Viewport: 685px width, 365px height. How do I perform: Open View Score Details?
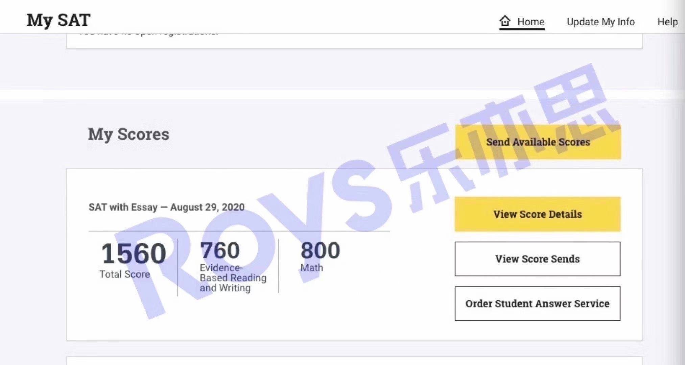click(537, 214)
